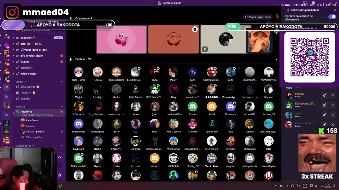The image size is (339, 190).
Task: Join the Espadas stage channel
Action: [39, 98]
